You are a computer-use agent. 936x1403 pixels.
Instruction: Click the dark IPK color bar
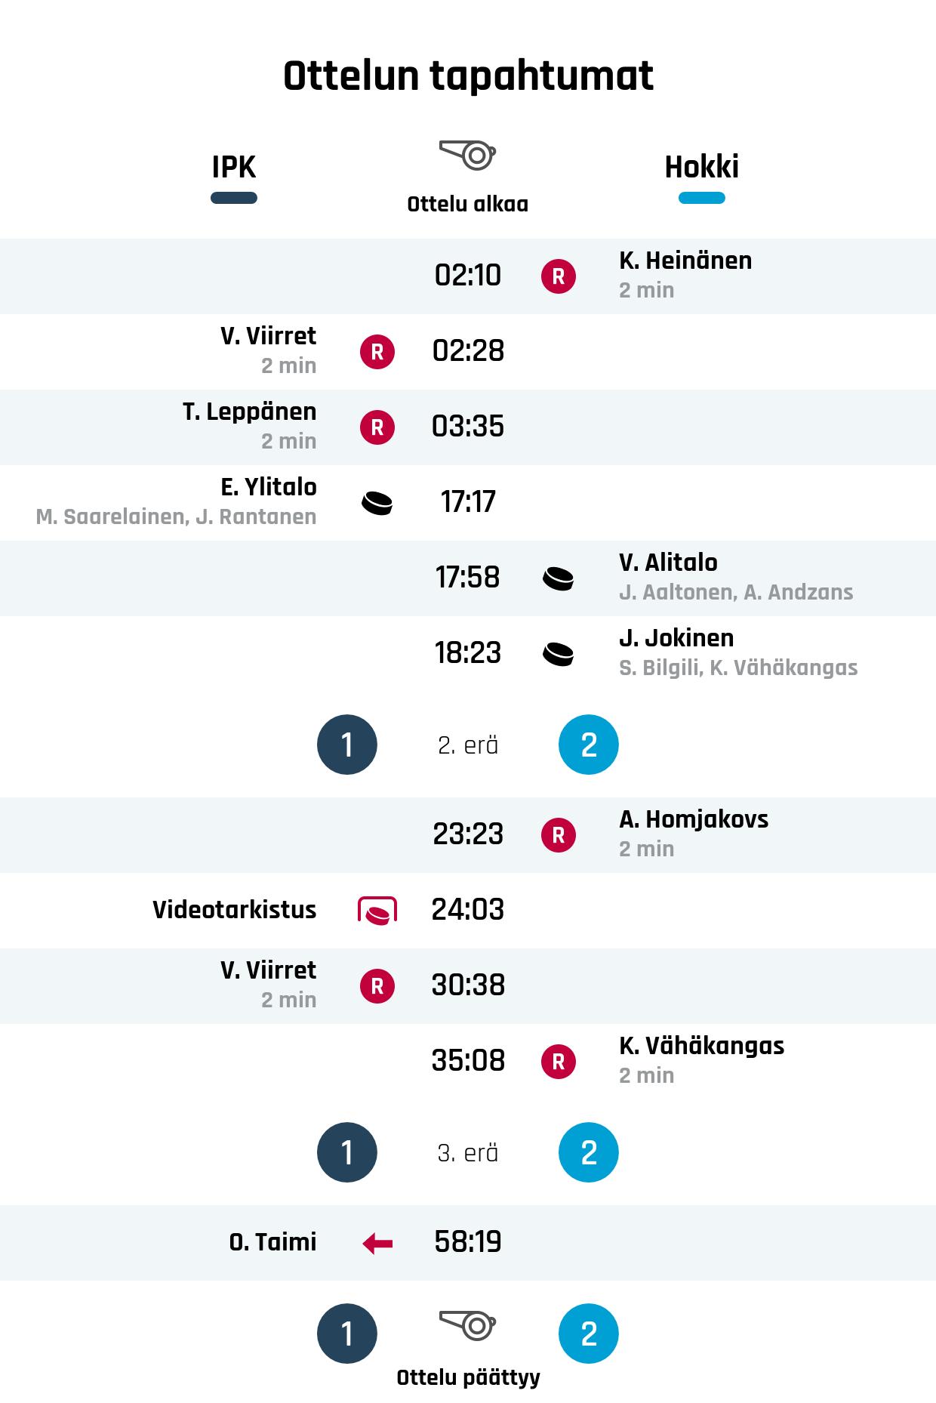(x=234, y=199)
